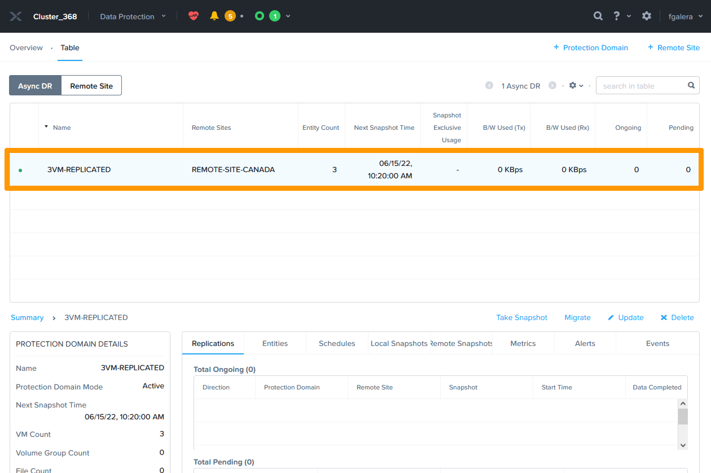Screen dimensions: 711x473
Task: Open search with top magnifier icon
Action: (598, 16)
